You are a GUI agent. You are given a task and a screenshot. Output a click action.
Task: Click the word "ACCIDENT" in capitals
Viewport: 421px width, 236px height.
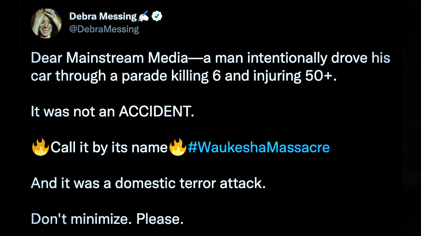(x=155, y=111)
